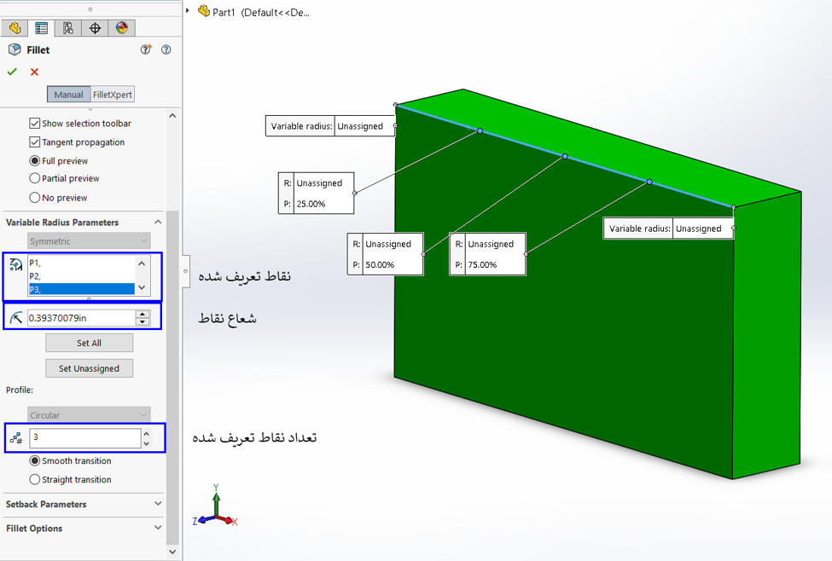This screenshot has height=561, width=832.
Task: Cancel the fillet with red X
Action: (34, 72)
